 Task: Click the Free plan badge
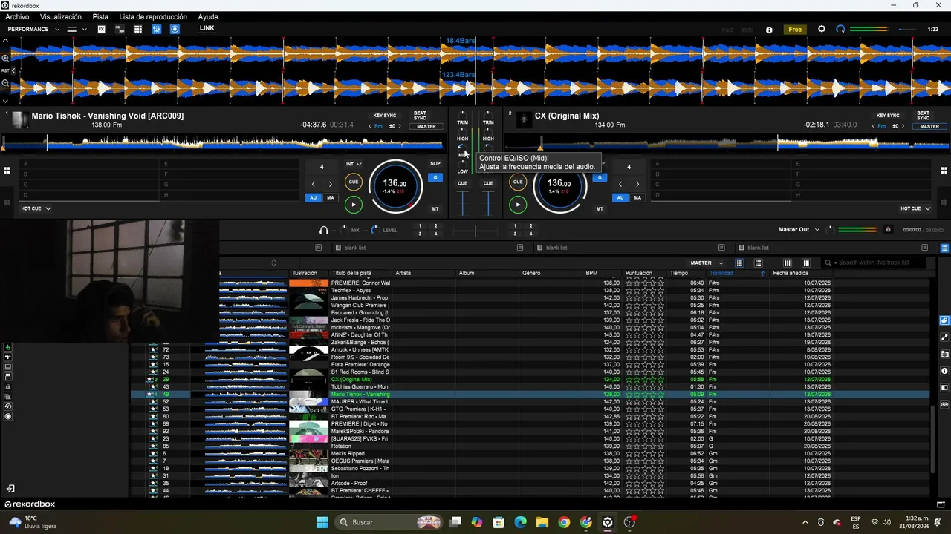pyautogui.click(x=795, y=30)
